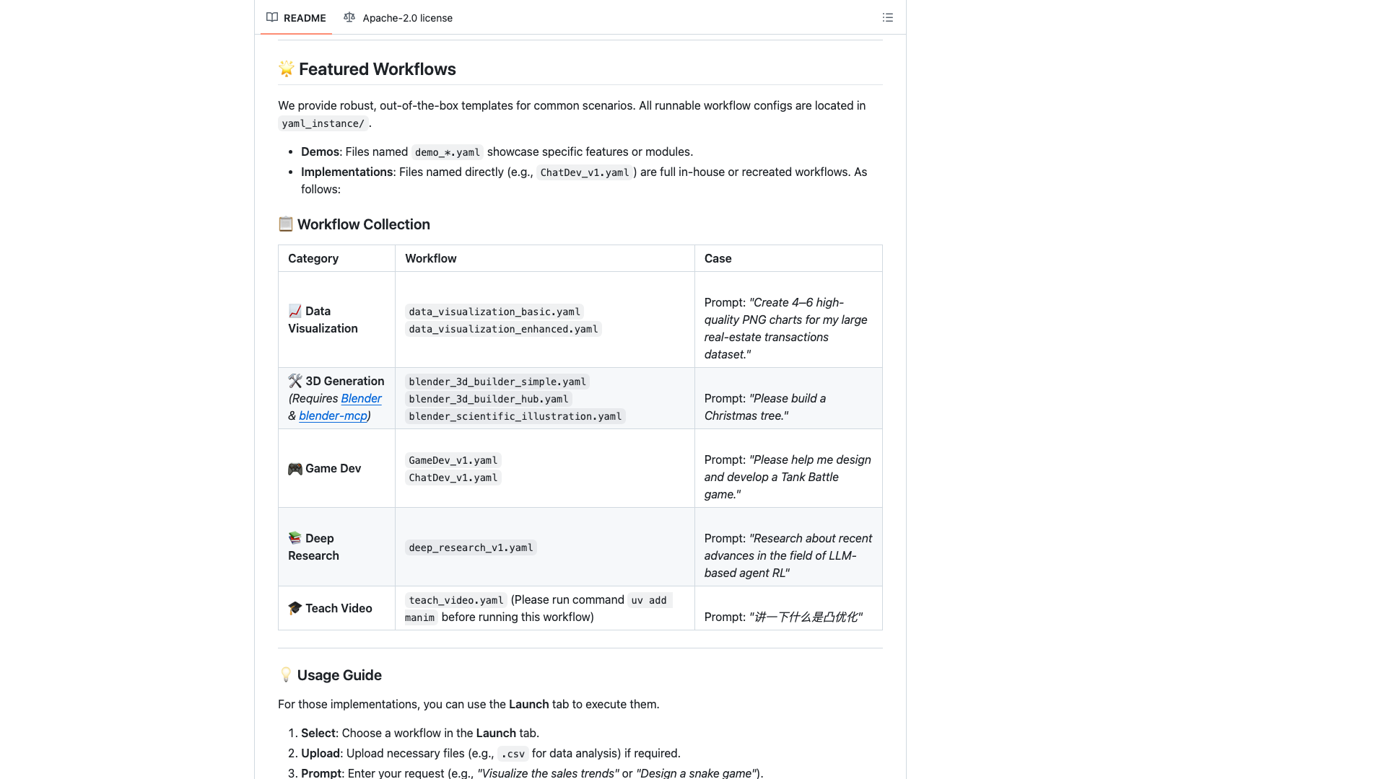Viewport: 1386px width, 779px height.
Task: Open the blender-mcp link
Action: pyautogui.click(x=333, y=415)
